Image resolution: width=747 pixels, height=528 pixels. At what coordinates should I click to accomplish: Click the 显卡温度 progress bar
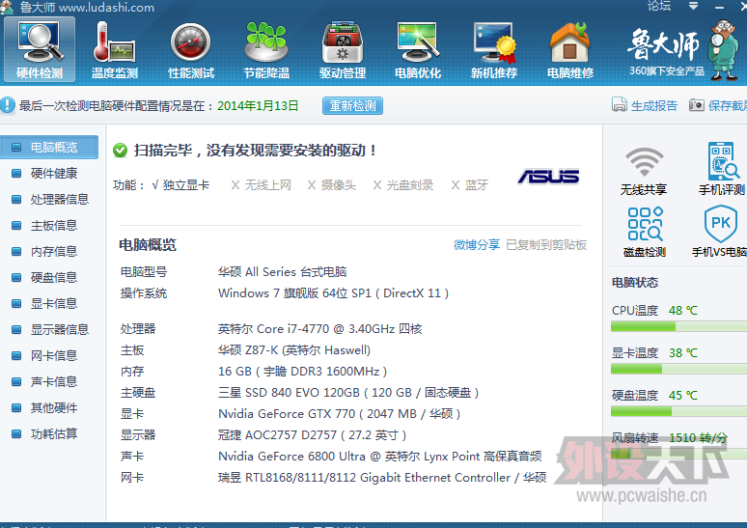click(678, 369)
